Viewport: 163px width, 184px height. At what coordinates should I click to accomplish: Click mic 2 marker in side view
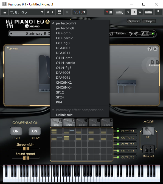(157, 62)
